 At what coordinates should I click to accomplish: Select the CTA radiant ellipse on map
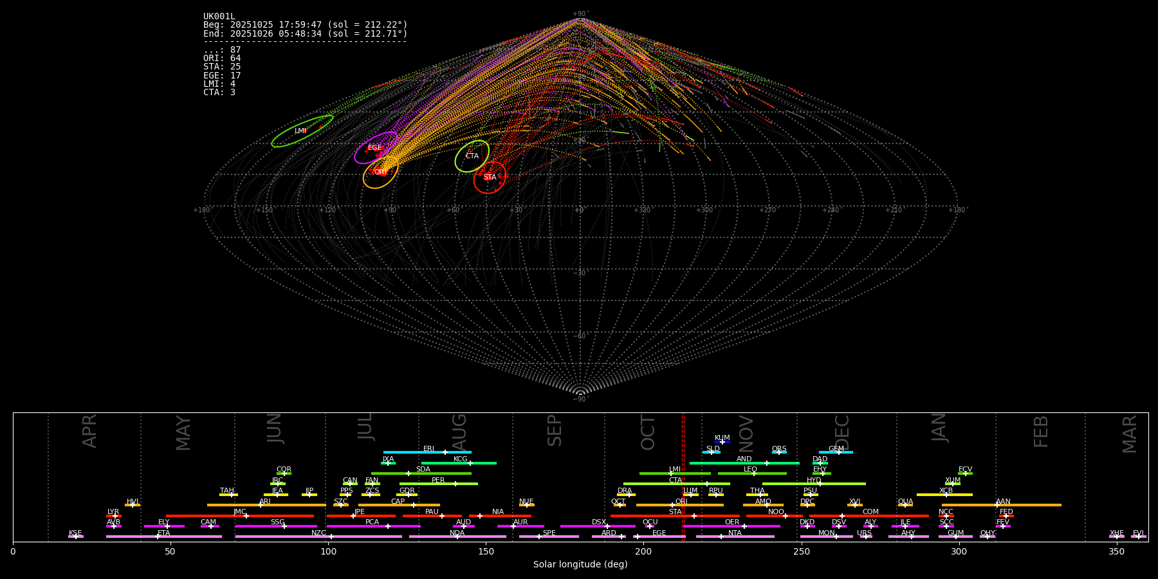coord(472,156)
